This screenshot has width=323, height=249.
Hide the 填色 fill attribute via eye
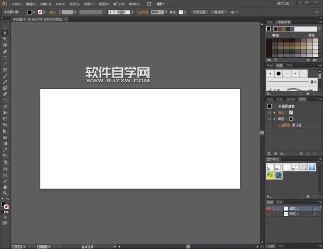click(269, 119)
